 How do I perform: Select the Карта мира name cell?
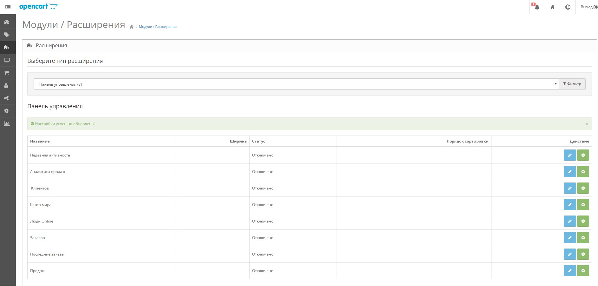[x=102, y=205]
